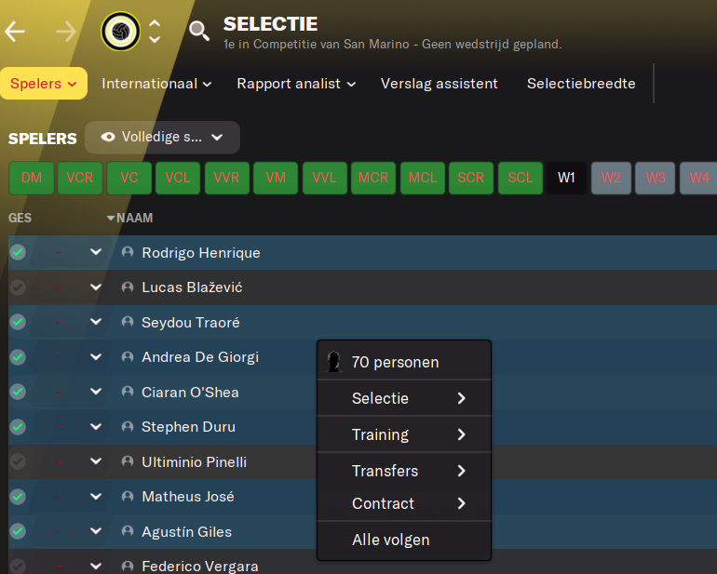
Task: Open the magnifying glass search
Action: click(x=199, y=31)
